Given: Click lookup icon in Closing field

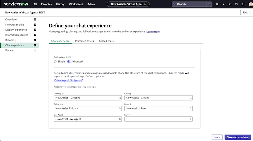Looking at the screenshot, I should (x=190, y=98).
